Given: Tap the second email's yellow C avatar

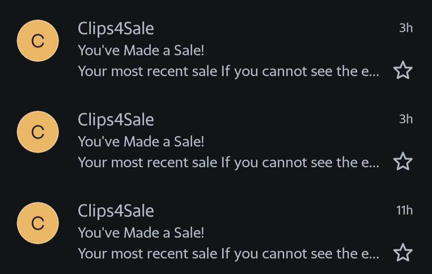Looking at the screenshot, I should coord(38,132).
